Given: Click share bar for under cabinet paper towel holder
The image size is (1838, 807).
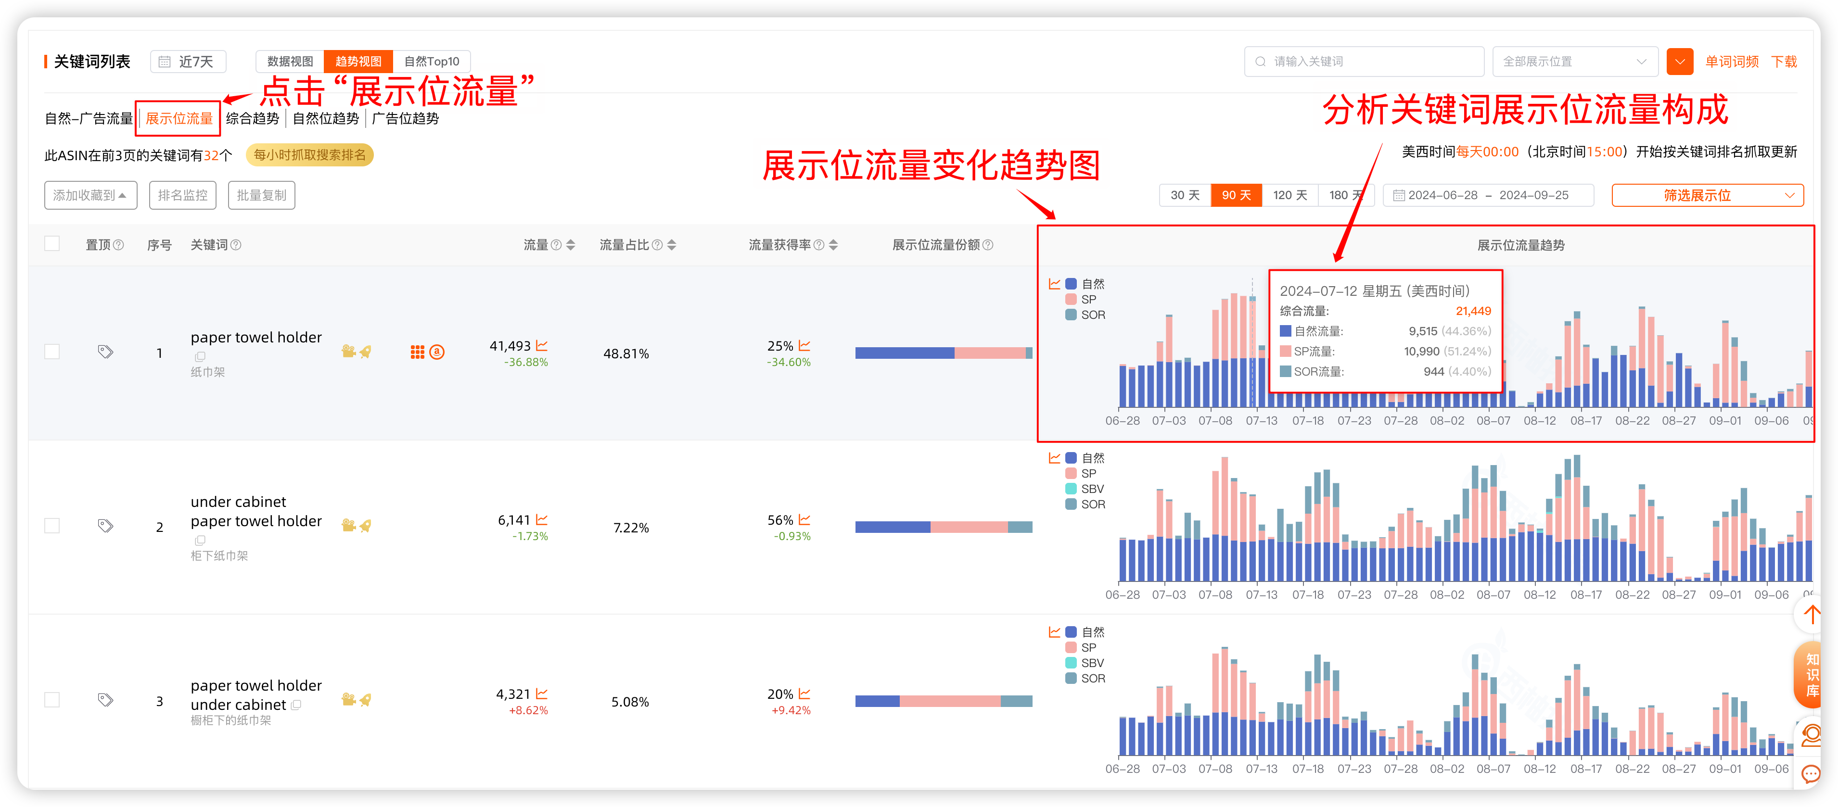Looking at the screenshot, I should point(943,527).
